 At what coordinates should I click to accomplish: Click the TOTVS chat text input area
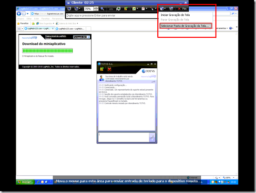click(123, 137)
